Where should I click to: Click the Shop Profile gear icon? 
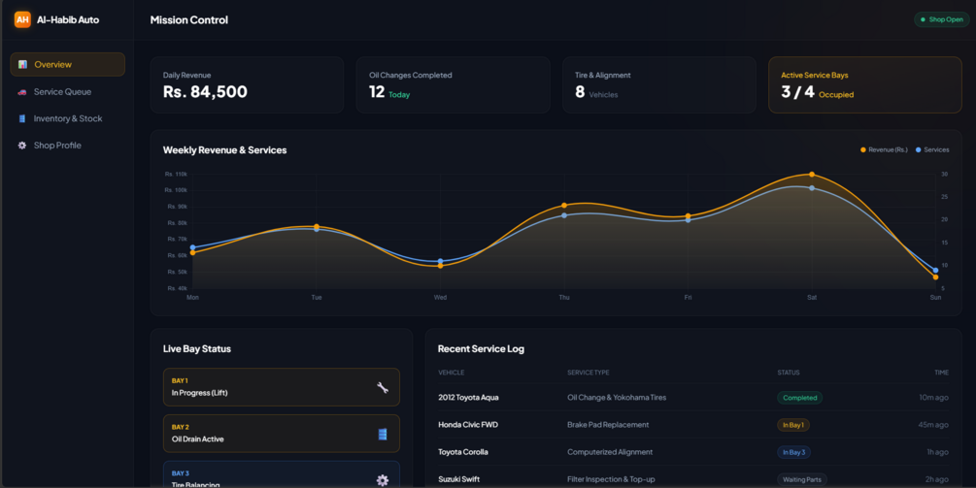(x=22, y=146)
